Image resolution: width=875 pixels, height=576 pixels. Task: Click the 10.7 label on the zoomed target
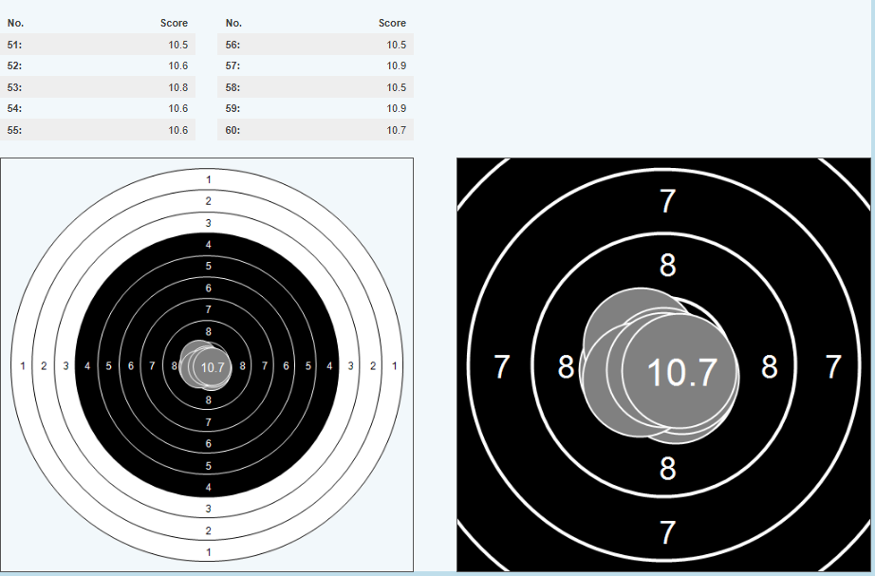click(x=682, y=372)
